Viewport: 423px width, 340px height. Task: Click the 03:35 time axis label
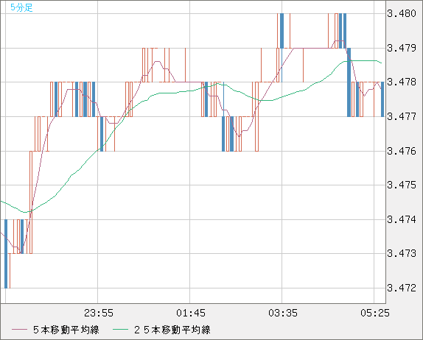pyautogui.click(x=283, y=313)
